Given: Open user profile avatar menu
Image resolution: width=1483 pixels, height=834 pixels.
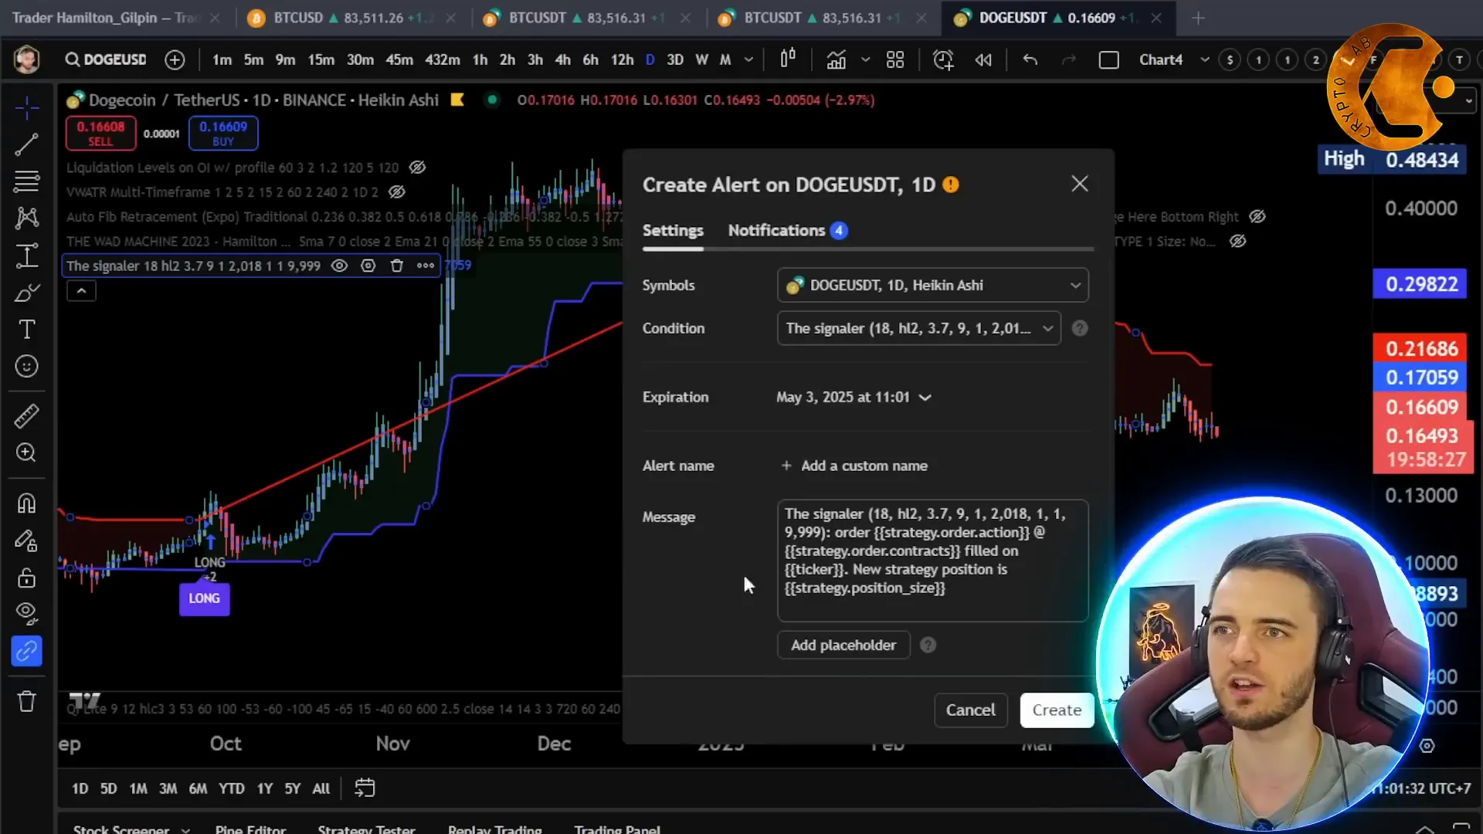Looking at the screenshot, I should coord(27,59).
